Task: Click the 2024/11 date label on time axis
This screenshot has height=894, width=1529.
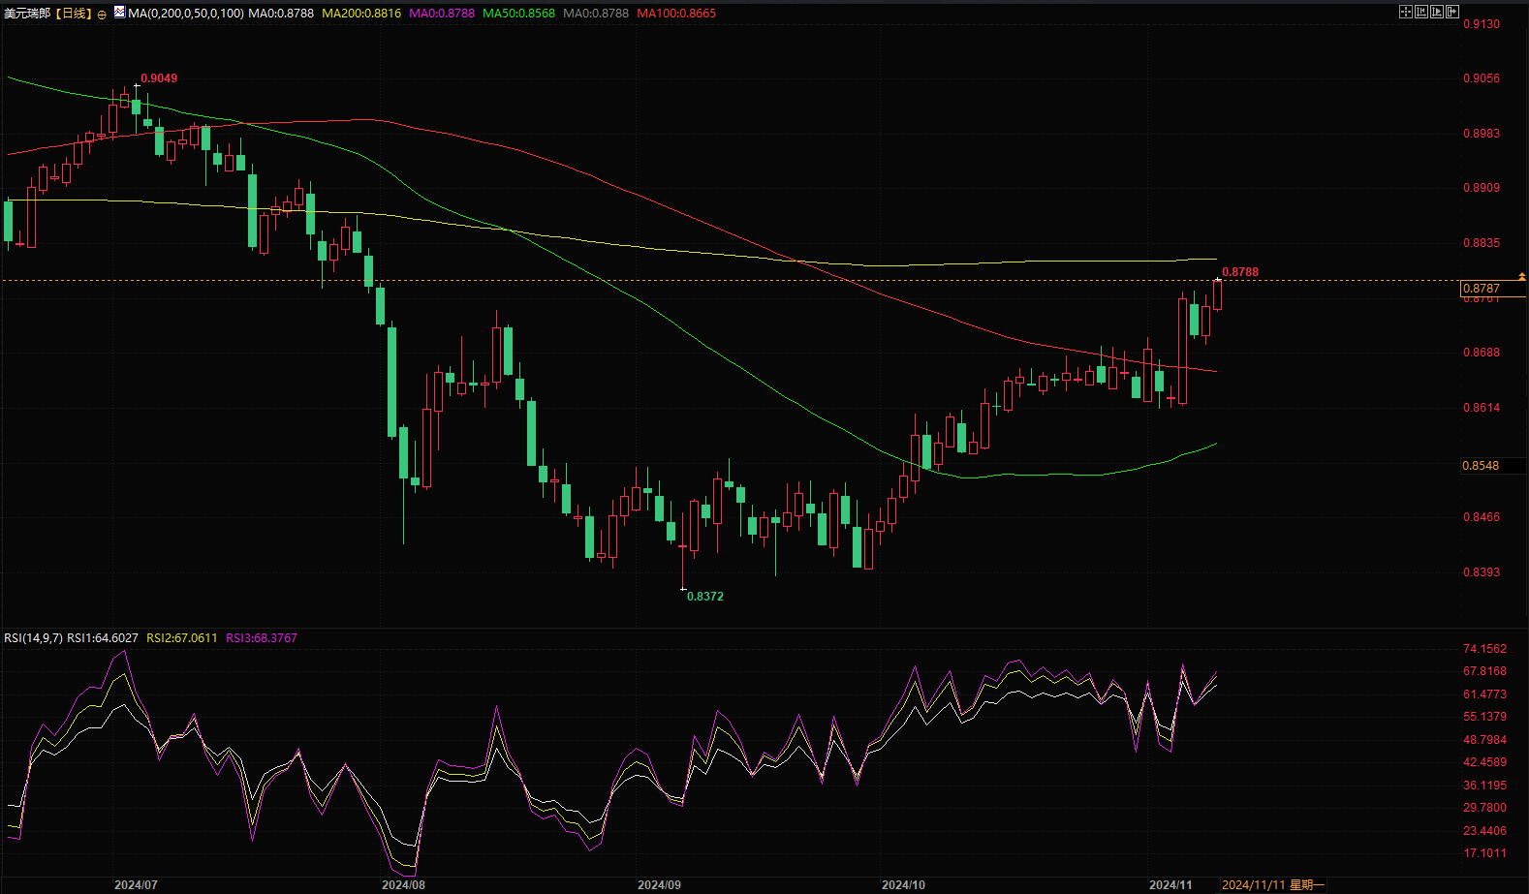Action: [x=1170, y=885]
